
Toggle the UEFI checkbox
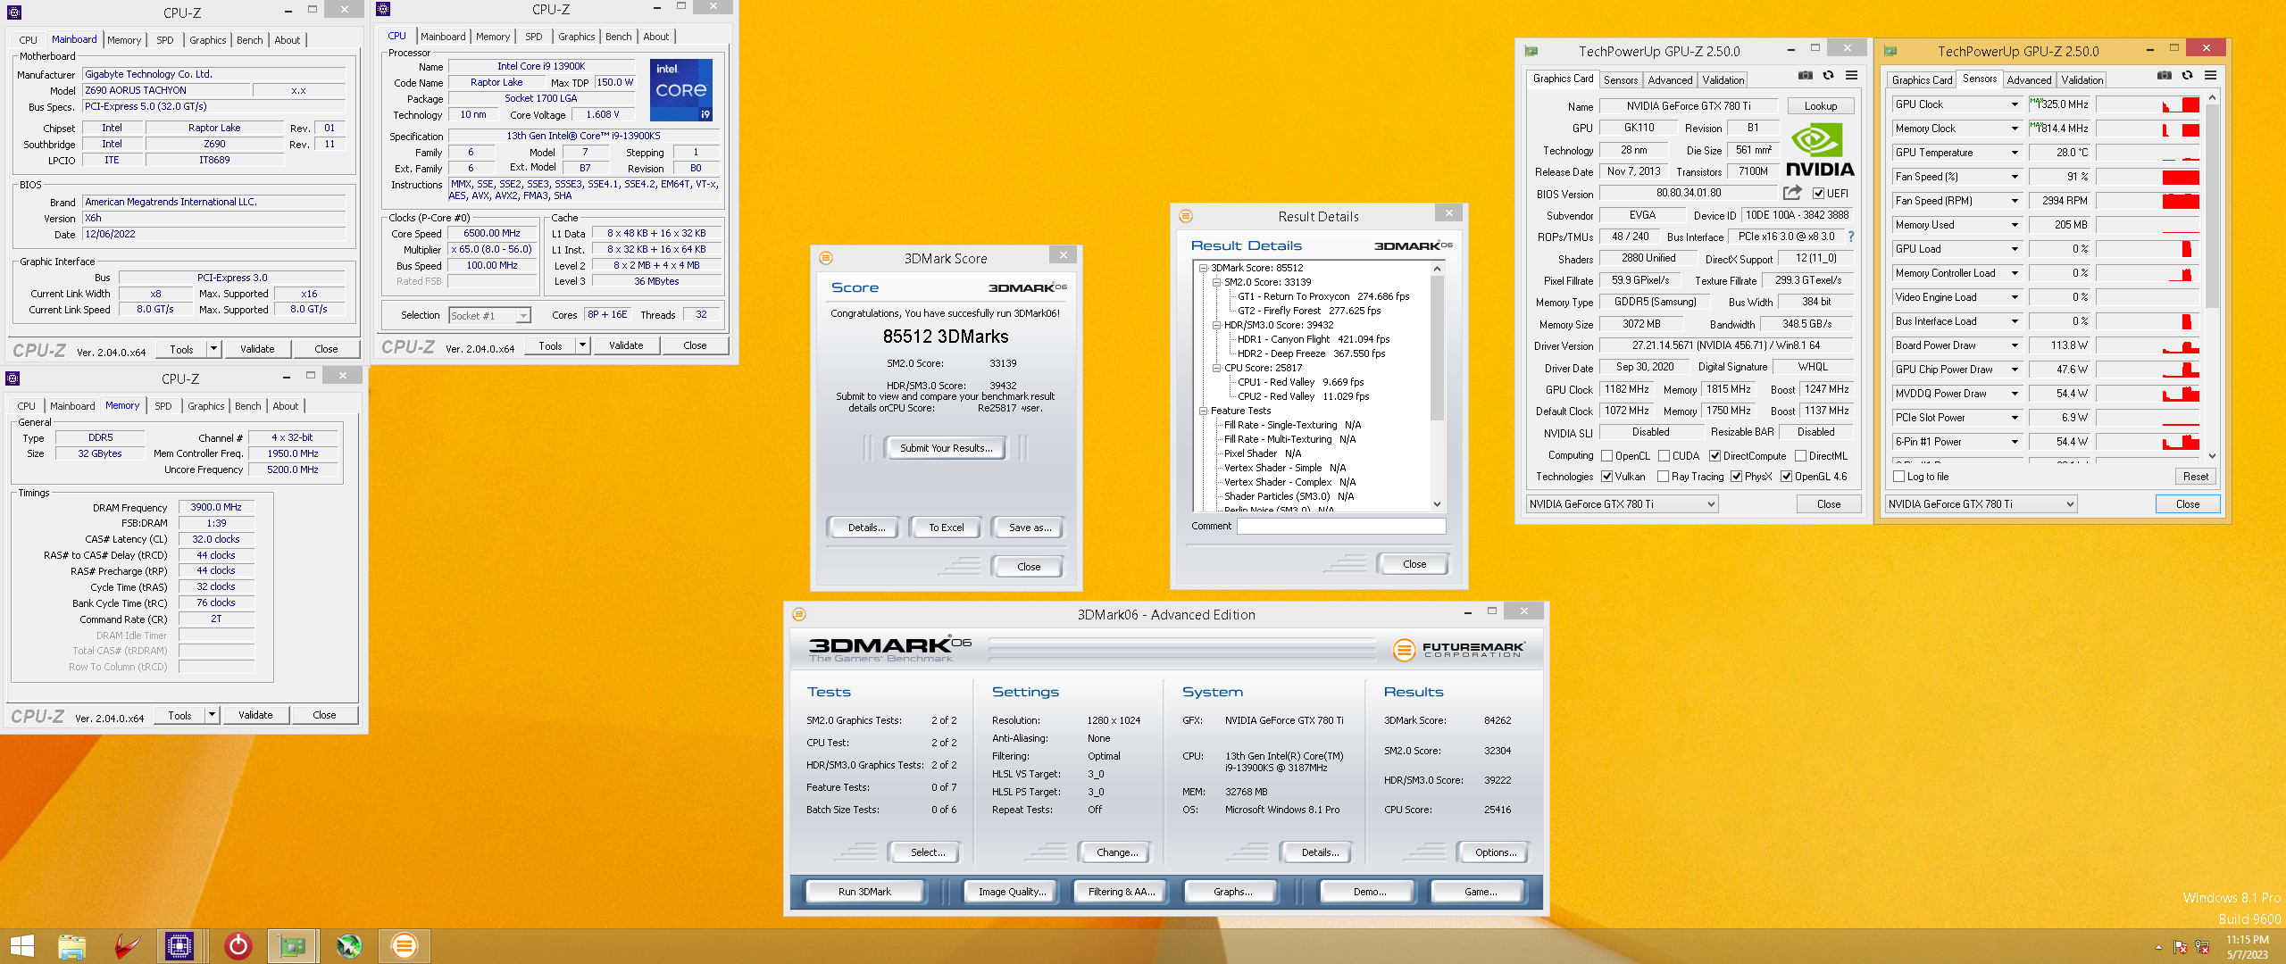[x=1818, y=193]
